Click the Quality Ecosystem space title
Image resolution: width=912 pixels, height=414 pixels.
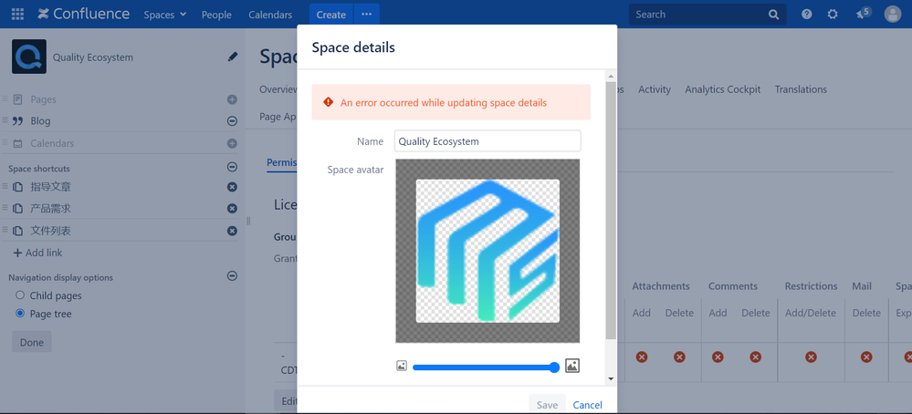click(x=93, y=57)
